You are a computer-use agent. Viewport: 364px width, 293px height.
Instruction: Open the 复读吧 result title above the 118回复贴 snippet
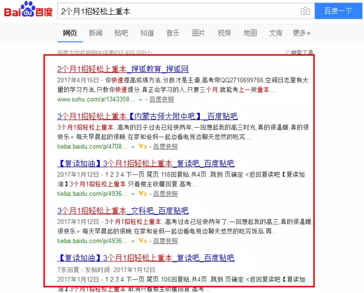tap(146, 163)
